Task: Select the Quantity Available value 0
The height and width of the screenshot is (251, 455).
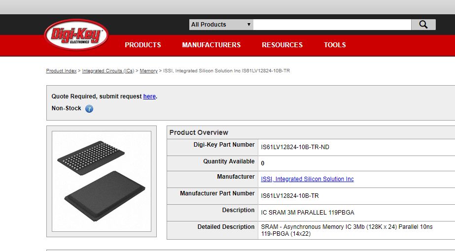Action: point(263,163)
